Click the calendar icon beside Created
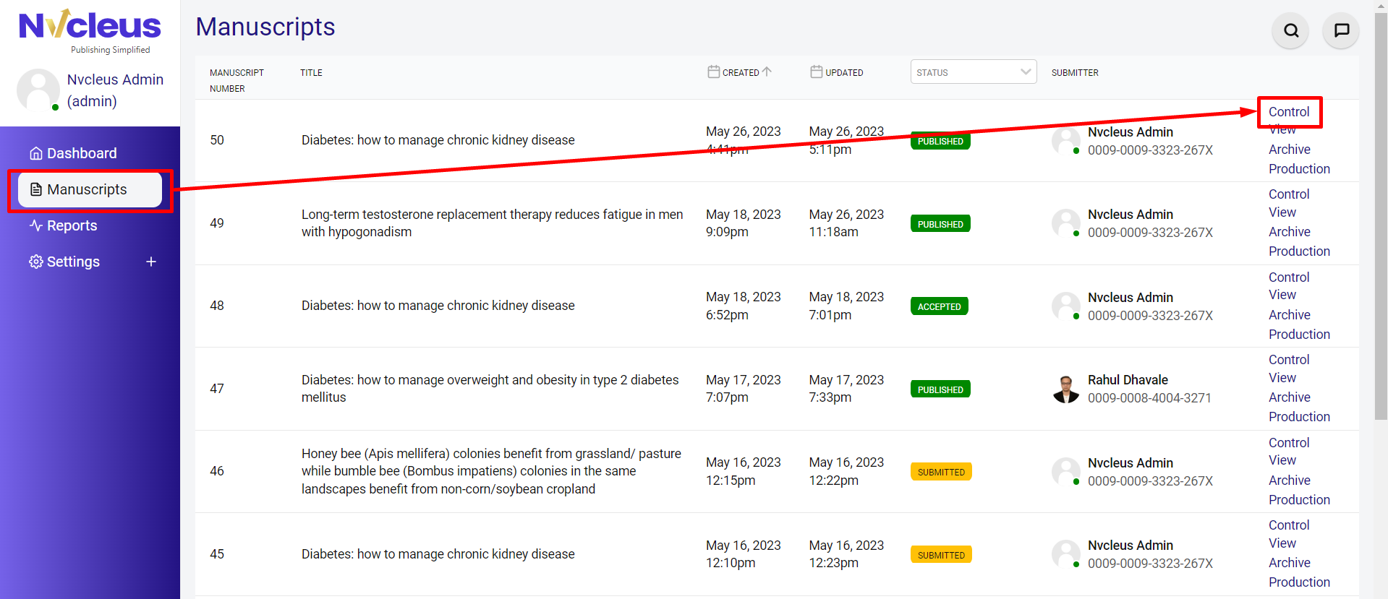The height and width of the screenshot is (599, 1388). pos(713,72)
